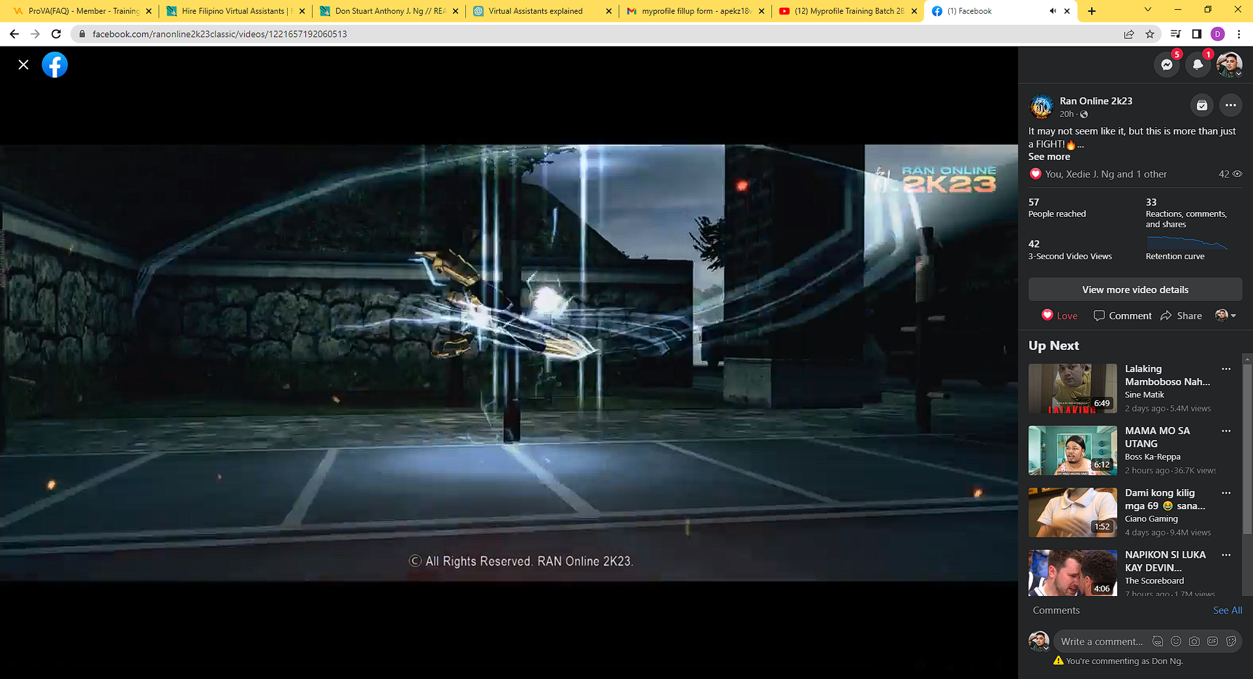View who reacted: You, Xedie J. Ng
Image resolution: width=1253 pixels, height=679 pixels.
pos(1106,174)
